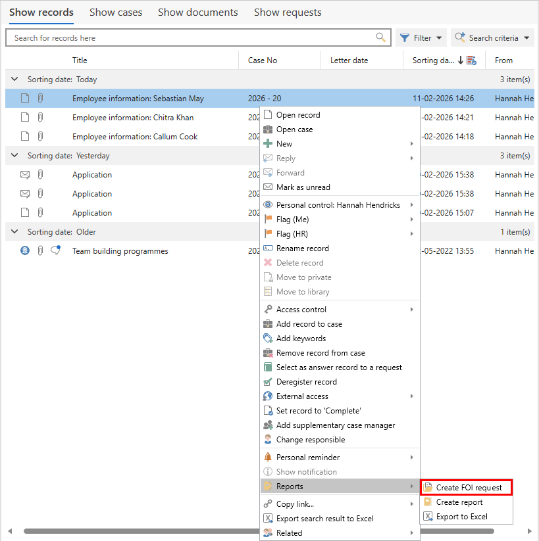Viewport: 539px width, 541px height.
Task: Click the document icon on the Chitra Khan row
Action: [25, 117]
